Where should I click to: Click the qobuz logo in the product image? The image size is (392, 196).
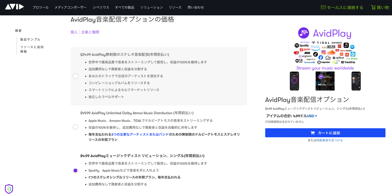[x=338, y=58]
